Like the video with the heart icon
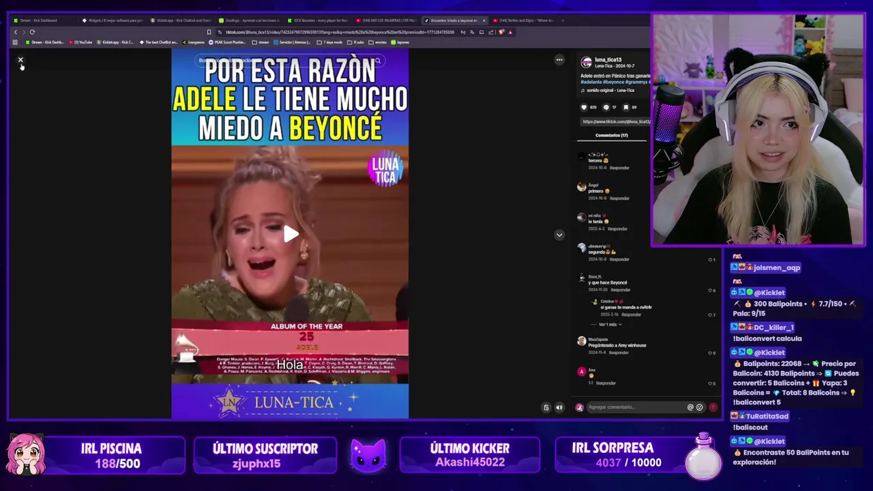873x491 pixels. pyautogui.click(x=584, y=107)
